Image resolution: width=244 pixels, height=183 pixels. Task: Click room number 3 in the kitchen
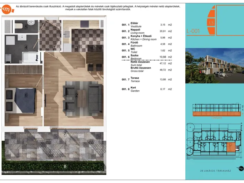click(x=77, y=47)
